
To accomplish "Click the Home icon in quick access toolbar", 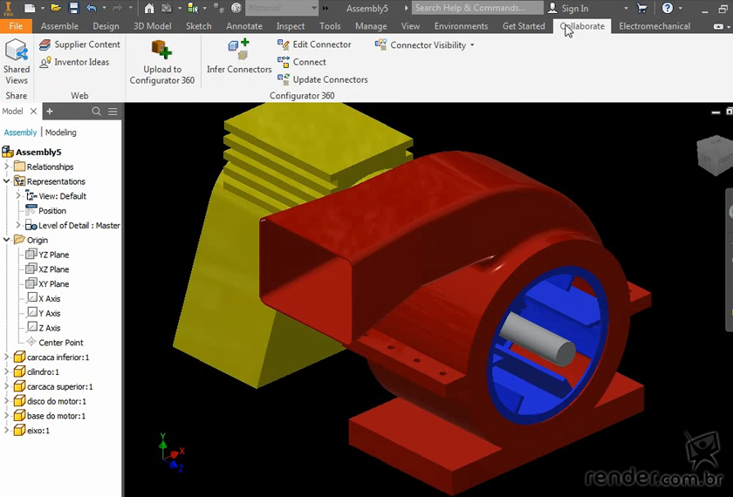I will [149, 8].
